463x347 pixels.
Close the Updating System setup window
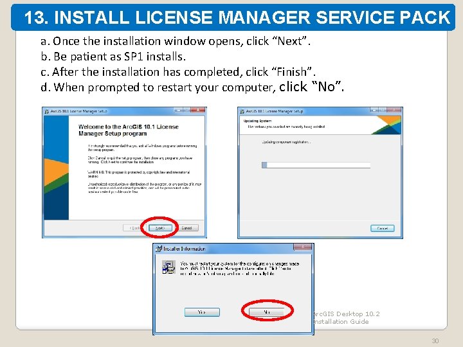[x=394, y=110]
